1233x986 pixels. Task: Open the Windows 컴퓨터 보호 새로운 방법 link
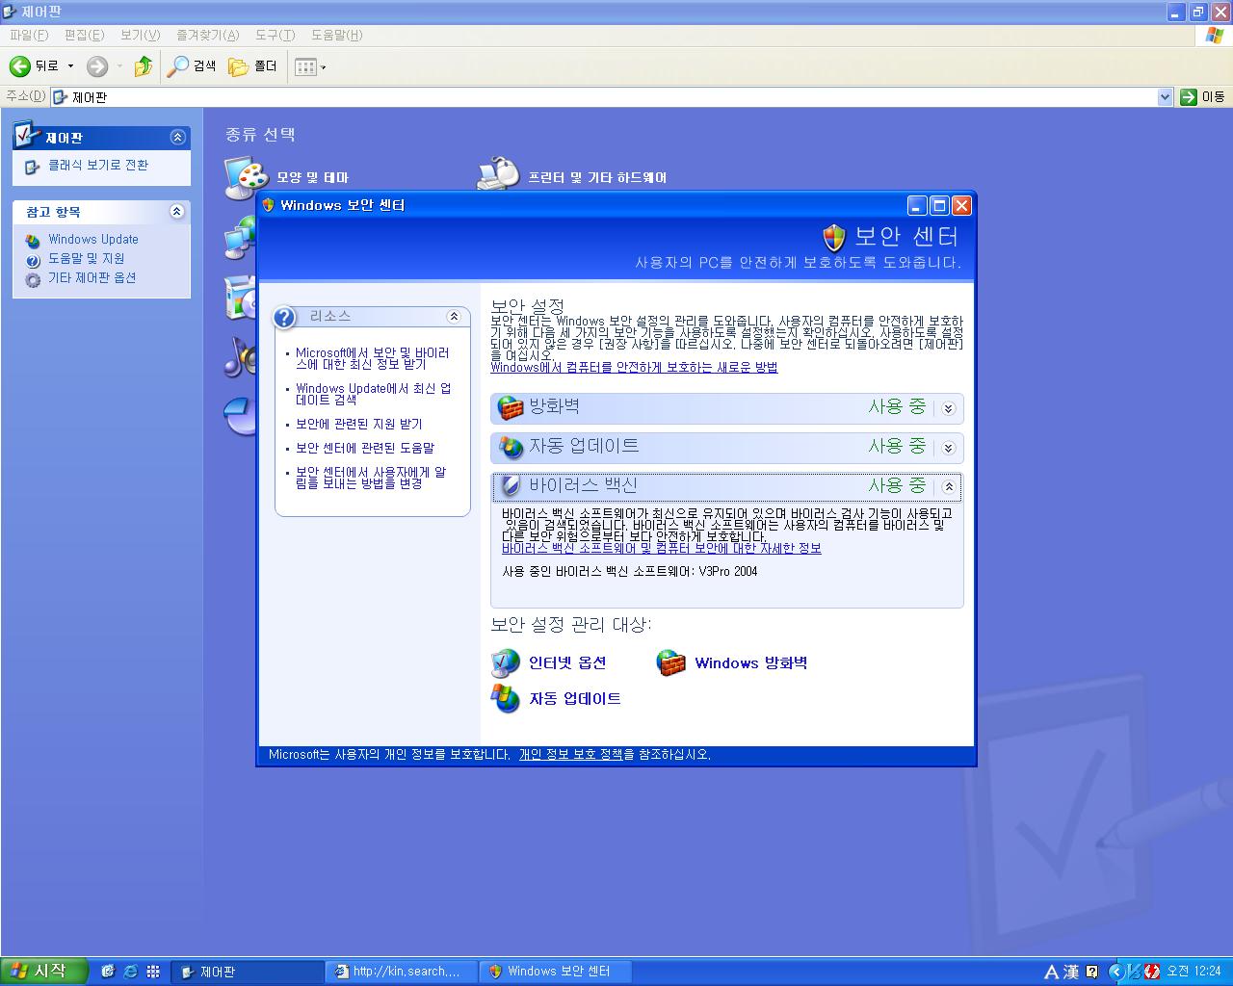tap(634, 367)
